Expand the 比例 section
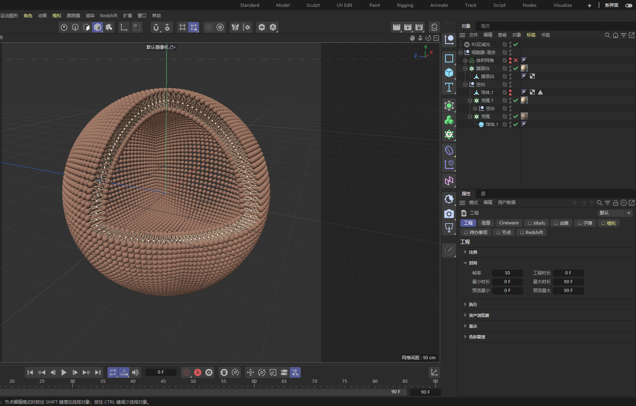 465,252
